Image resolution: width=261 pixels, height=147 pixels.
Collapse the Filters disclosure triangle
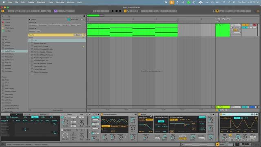[30, 20]
